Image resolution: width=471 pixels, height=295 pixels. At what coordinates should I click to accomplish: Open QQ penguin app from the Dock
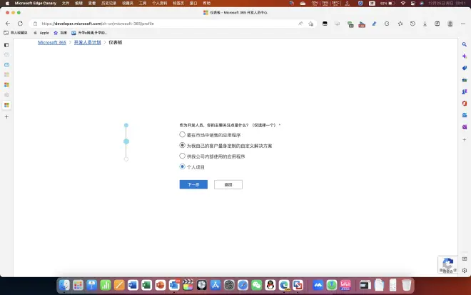pos(270,285)
